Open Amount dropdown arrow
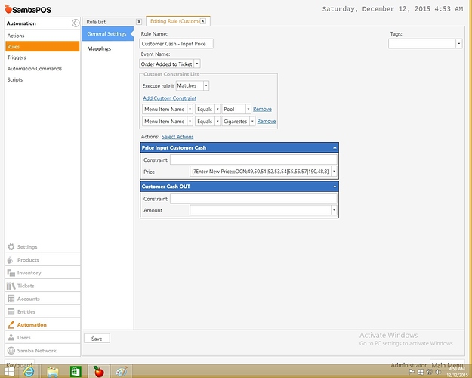 point(334,210)
